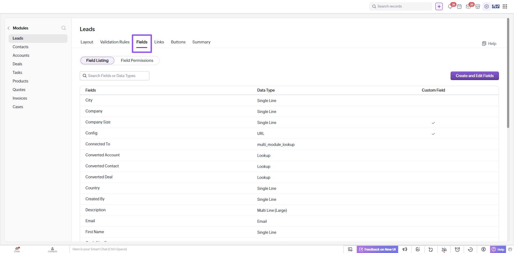Open the reminders alarm clock in the bottom bar
514x253 pixels.
coord(458,249)
